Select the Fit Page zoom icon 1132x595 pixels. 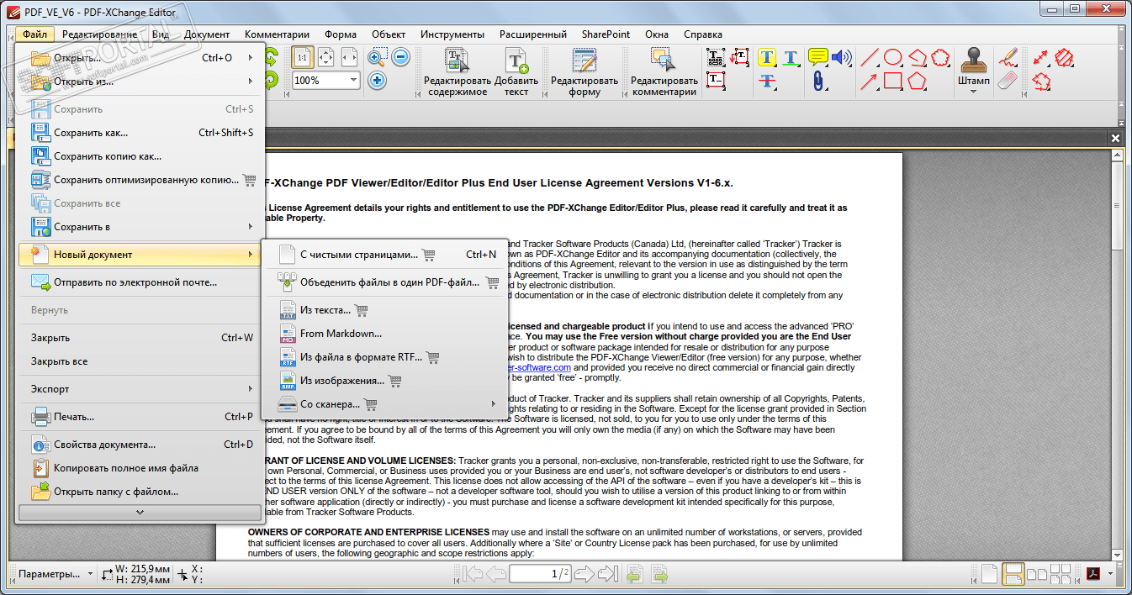325,58
